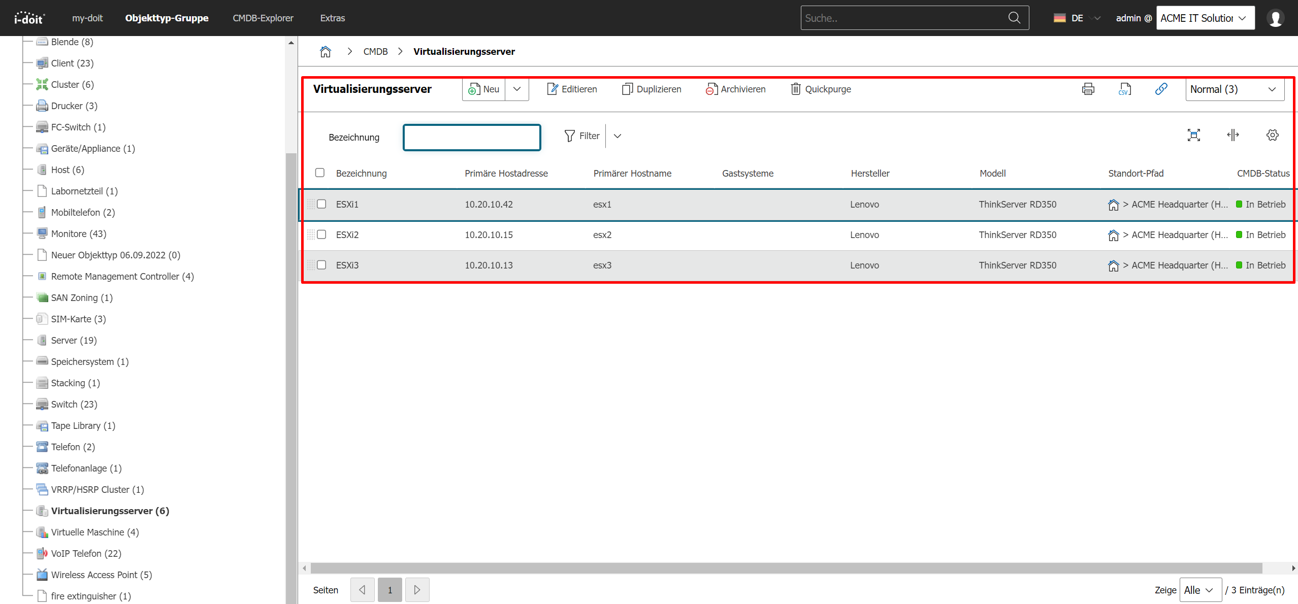
Task: Click the Filter funnel button
Action: click(582, 136)
